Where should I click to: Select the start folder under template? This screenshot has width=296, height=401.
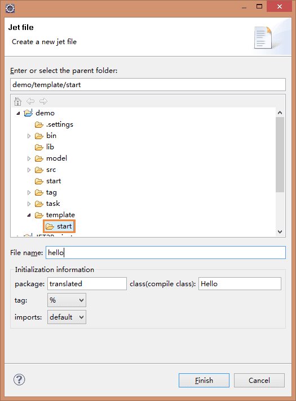point(59,226)
